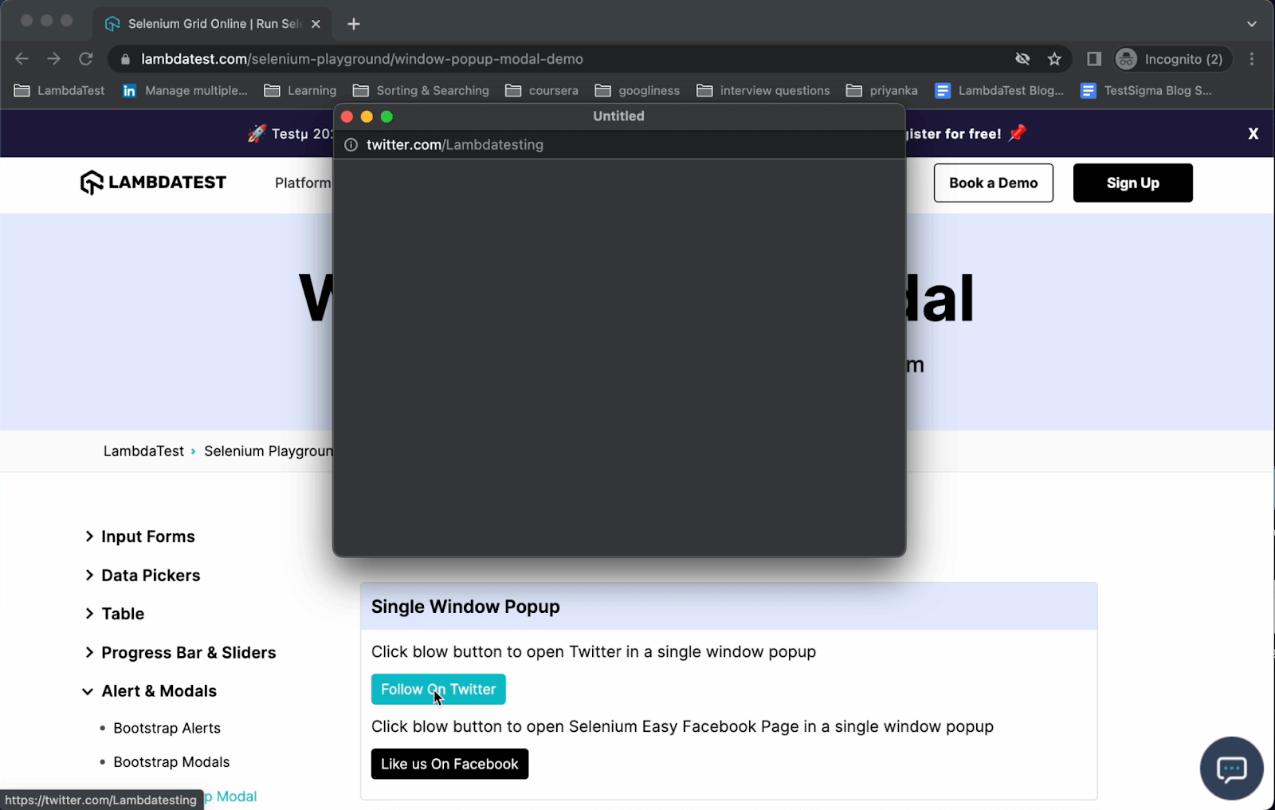Expand the Data Pickers section
1275x810 pixels.
pos(143,576)
